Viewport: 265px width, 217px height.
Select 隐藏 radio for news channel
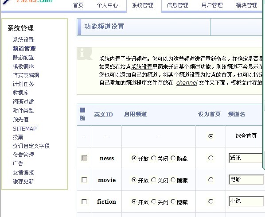pyautogui.click(x=173, y=158)
